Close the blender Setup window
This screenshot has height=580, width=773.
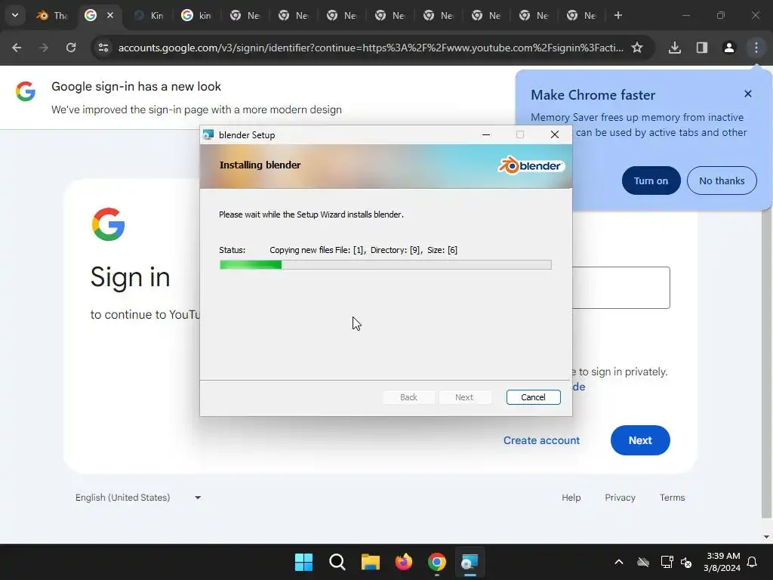pos(555,134)
